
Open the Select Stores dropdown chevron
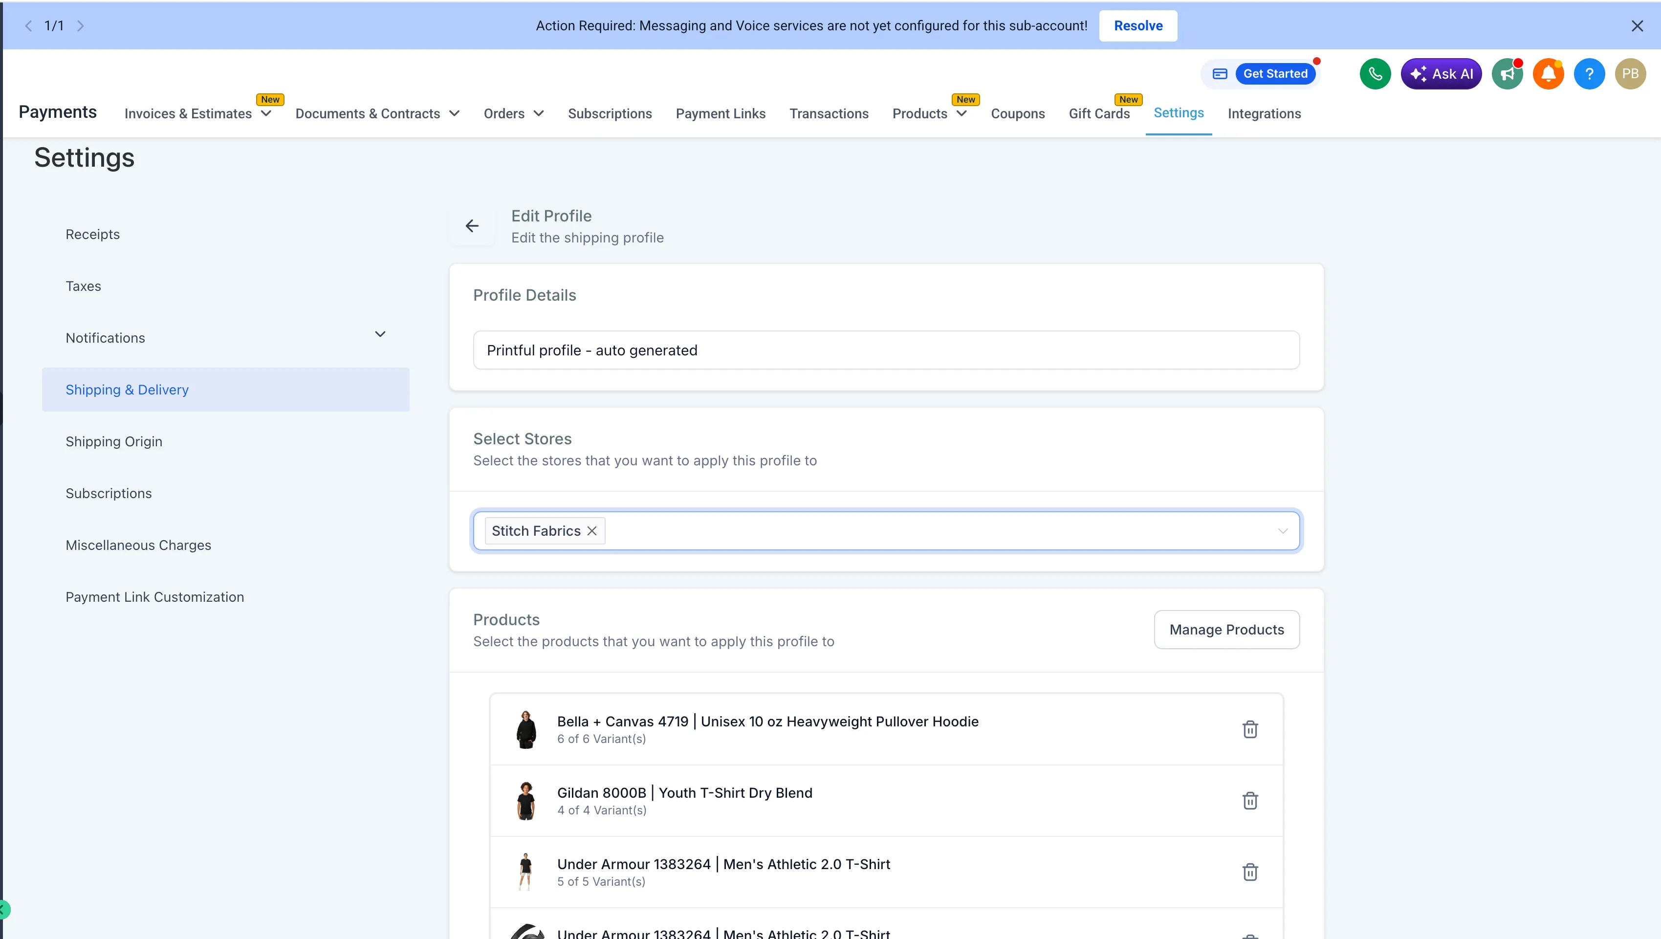pyautogui.click(x=1282, y=531)
